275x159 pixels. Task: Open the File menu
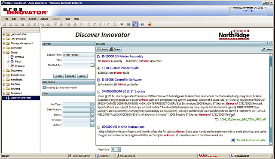pos(6,19)
